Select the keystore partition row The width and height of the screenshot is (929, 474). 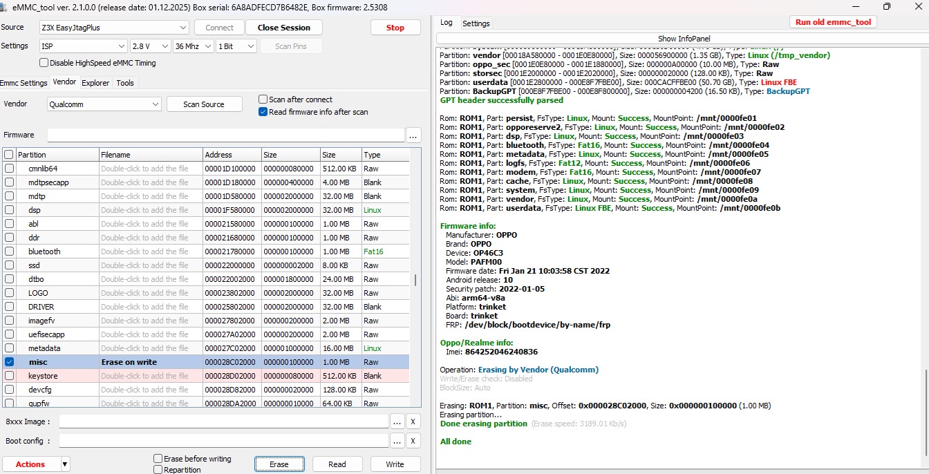206,376
